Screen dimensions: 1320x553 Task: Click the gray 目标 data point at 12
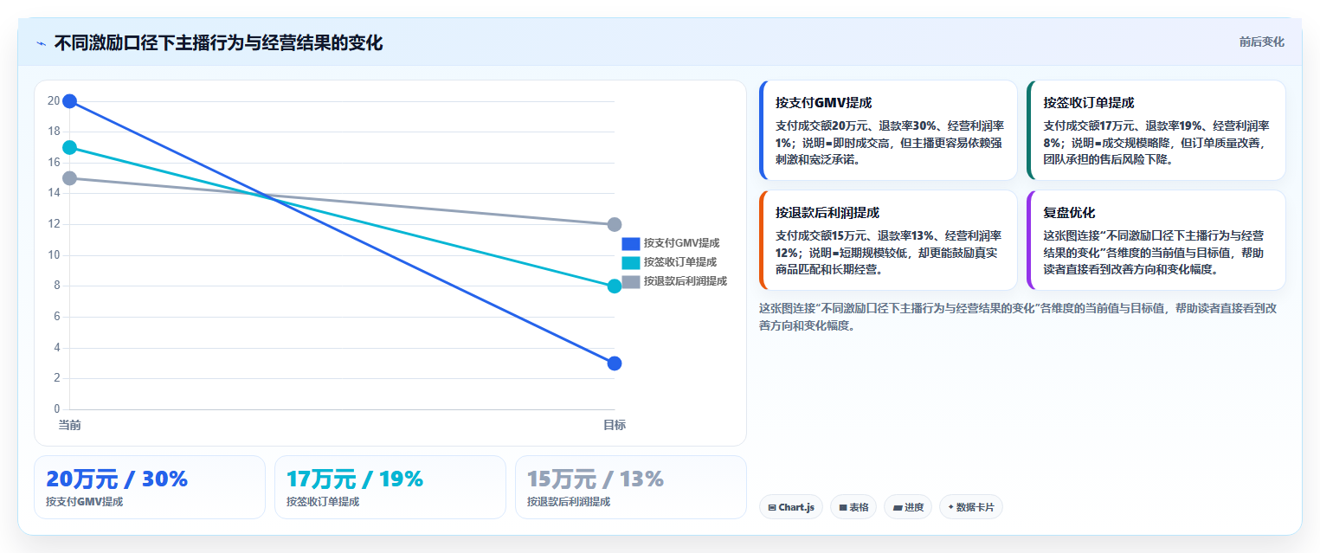615,224
